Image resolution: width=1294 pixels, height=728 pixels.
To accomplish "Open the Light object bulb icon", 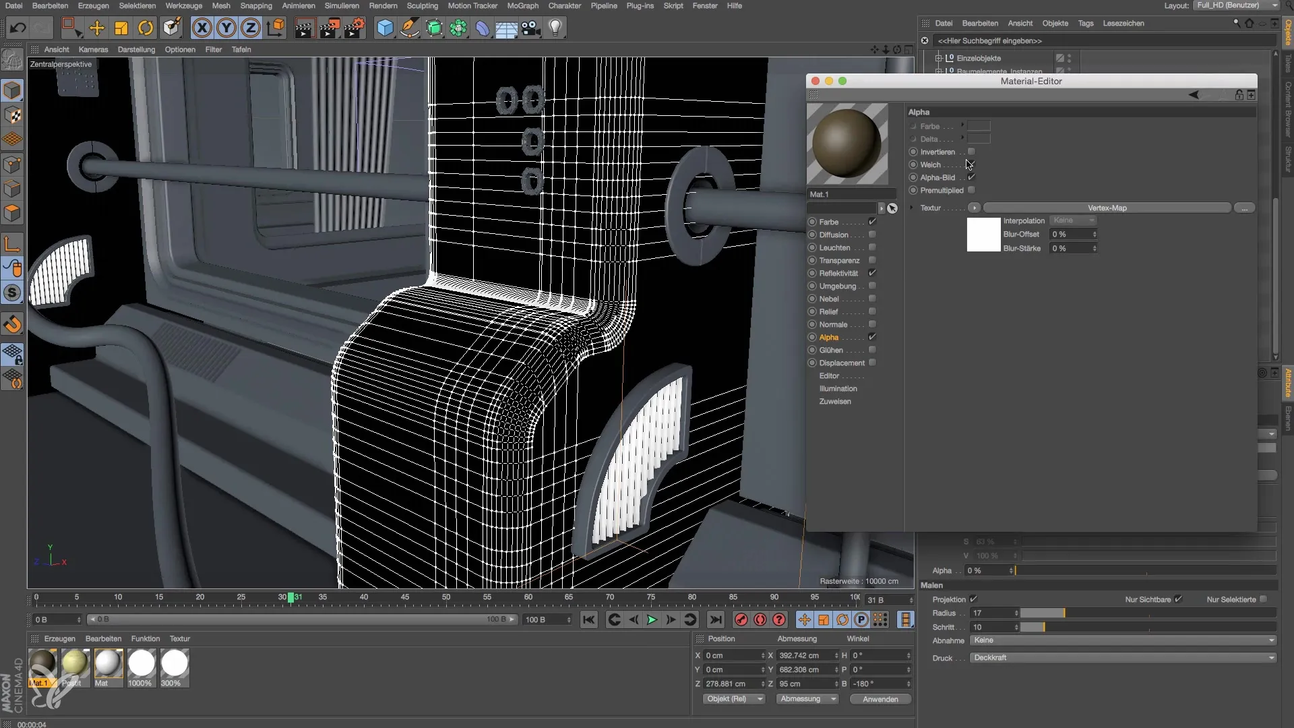I will (x=555, y=28).
